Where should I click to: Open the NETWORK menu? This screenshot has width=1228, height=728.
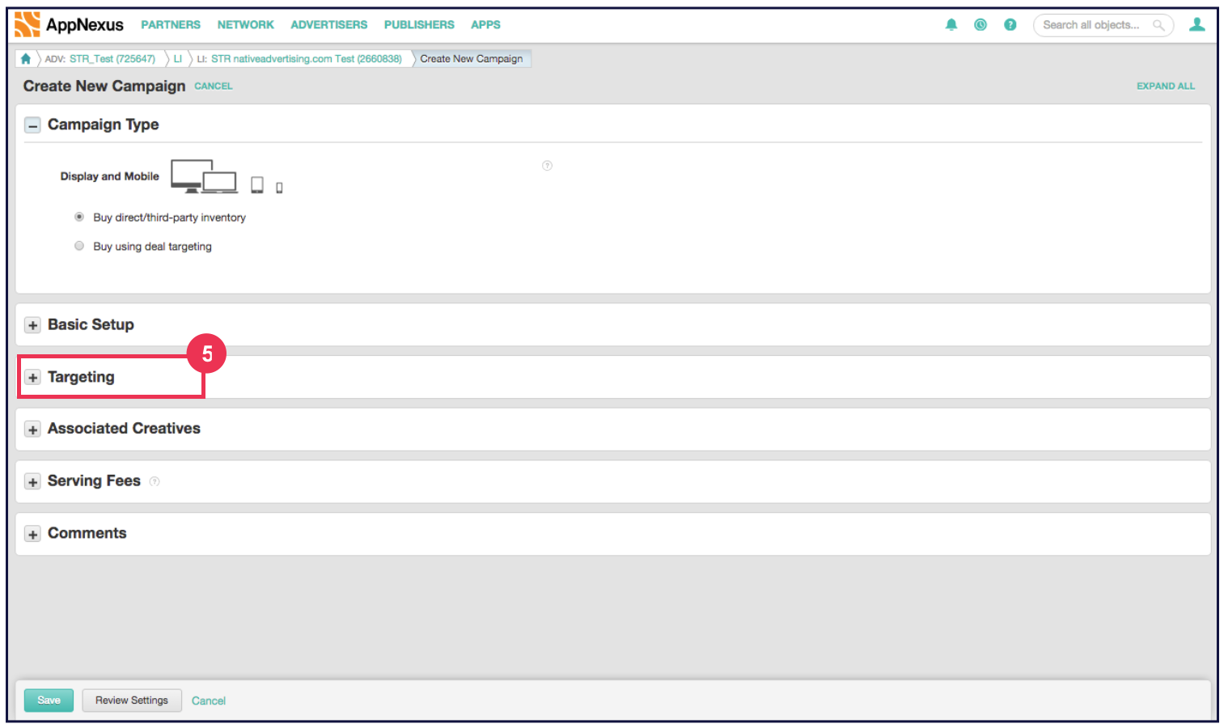pyautogui.click(x=246, y=25)
